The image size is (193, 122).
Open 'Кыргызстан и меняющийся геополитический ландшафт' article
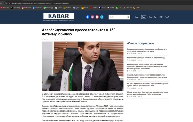coord(147,66)
